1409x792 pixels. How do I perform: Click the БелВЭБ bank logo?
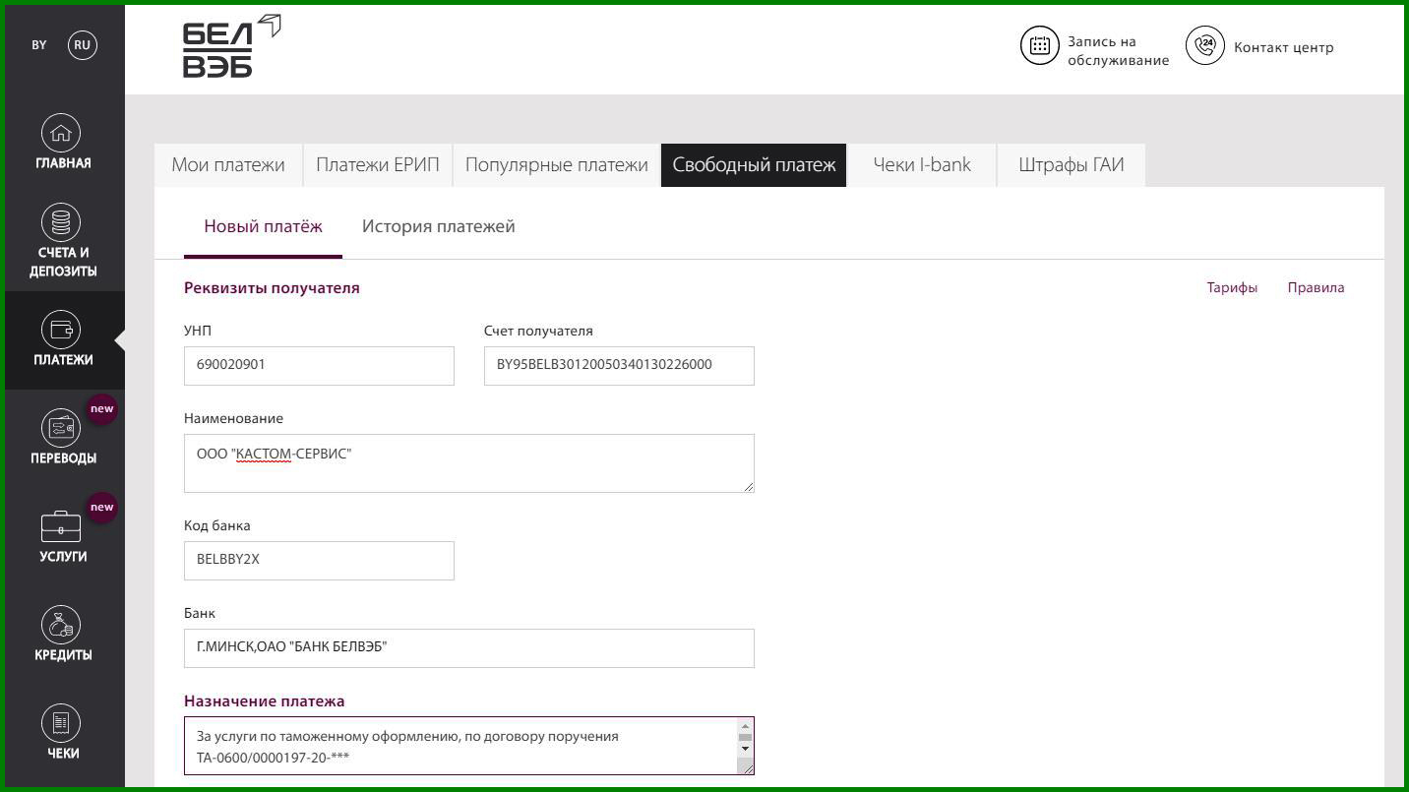(x=231, y=46)
